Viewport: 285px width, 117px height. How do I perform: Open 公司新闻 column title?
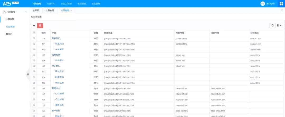point(59,94)
